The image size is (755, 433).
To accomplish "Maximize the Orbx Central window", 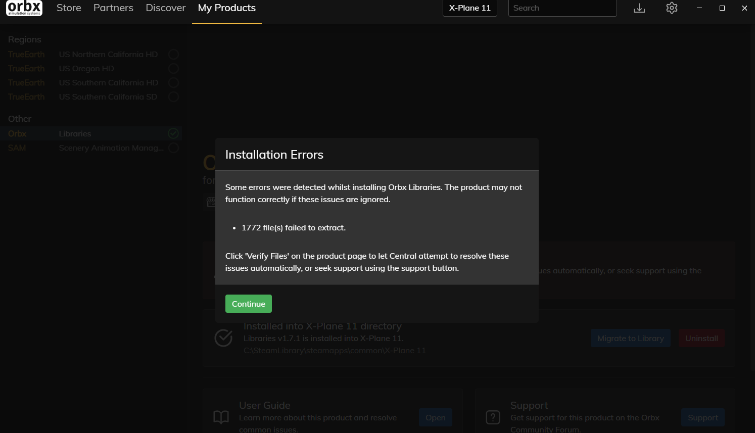I will [x=722, y=8].
